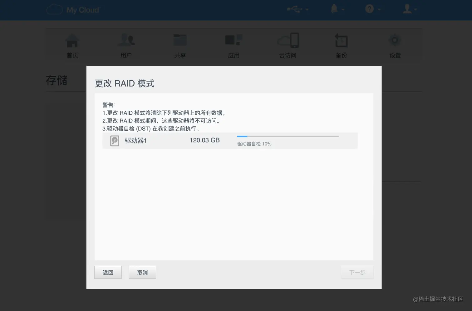Click the disabled 下一步 (Next) button
The width and height of the screenshot is (472, 311).
click(357, 272)
